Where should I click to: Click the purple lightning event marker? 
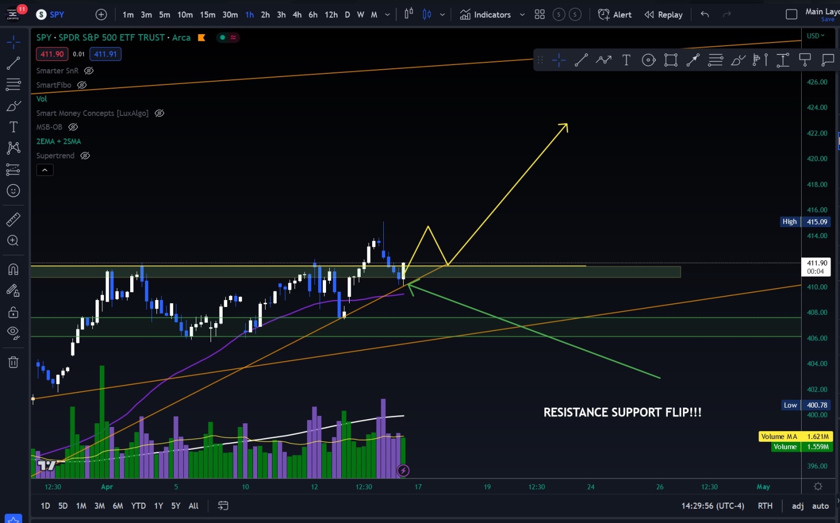pyautogui.click(x=403, y=471)
